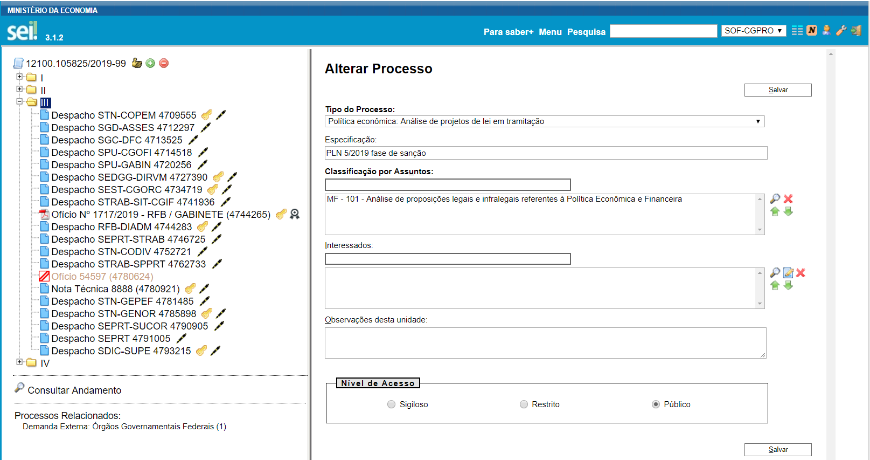The height and width of the screenshot is (460, 870).
Task: Click the top Salvar button
Action: [x=777, y=90]
